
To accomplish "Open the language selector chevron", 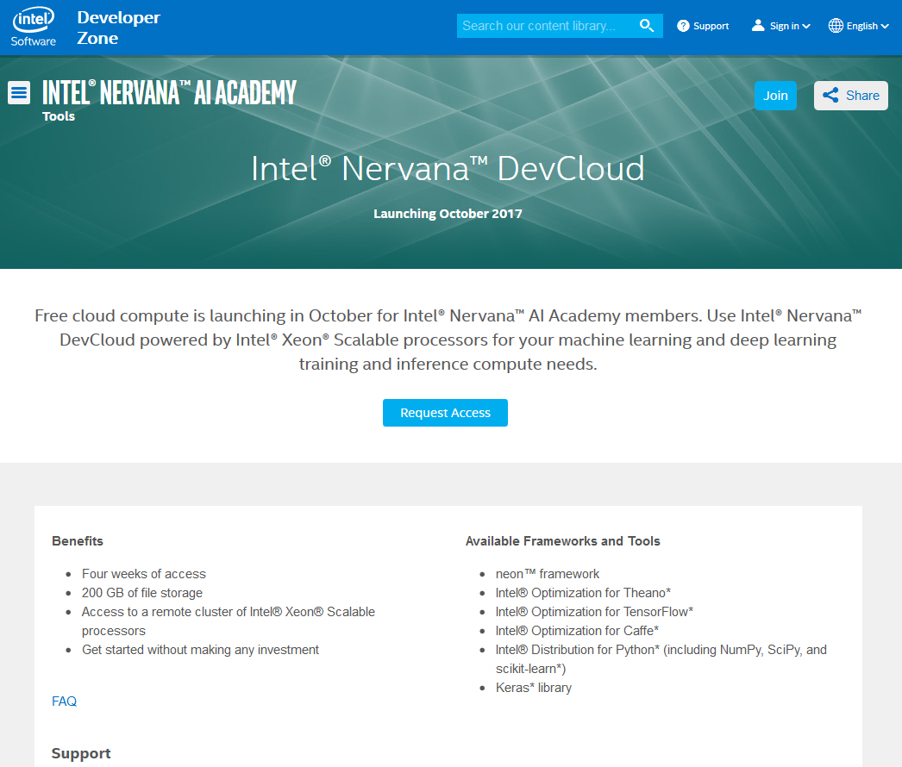I will click(886, 25).
